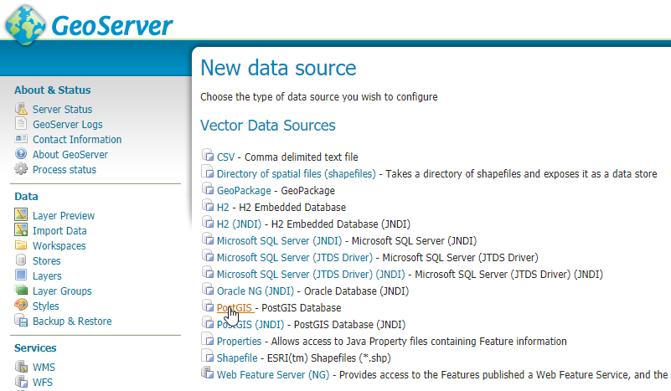Open the About GeoServer link
The height and width of the screenshot is (391, 671).
click(x=70, y=154)
